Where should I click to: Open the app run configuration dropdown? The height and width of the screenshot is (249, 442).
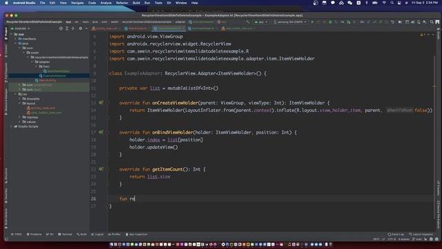pos(261,22)
